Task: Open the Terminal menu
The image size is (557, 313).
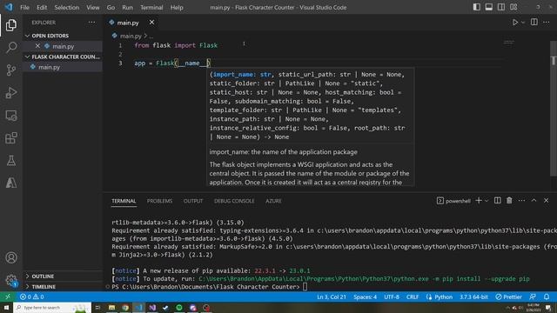Action: pyautogui.click(x=151, y=8)
